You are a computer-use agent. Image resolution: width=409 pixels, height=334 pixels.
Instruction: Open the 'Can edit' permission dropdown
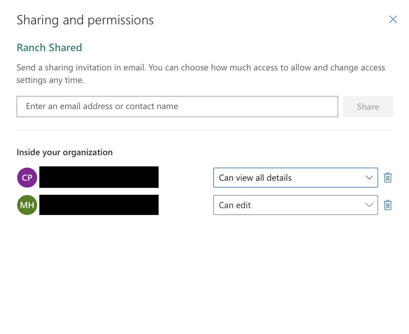click(x=295, y=205)
